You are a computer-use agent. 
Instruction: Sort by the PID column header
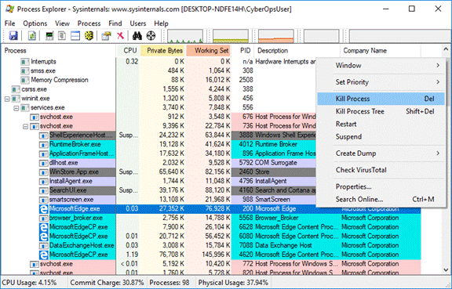coord(243,51)
